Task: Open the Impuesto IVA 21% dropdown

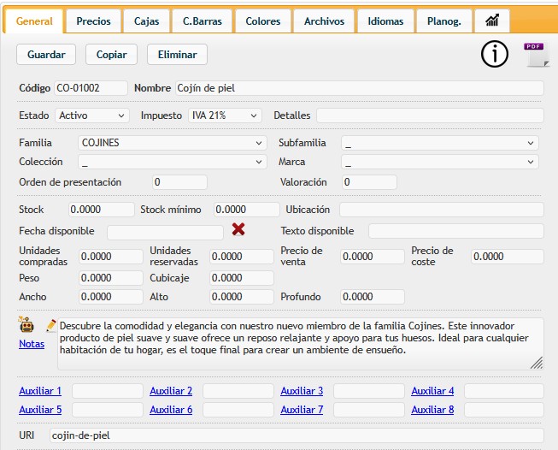Action: pyautogui.click(x=225, y=115)
